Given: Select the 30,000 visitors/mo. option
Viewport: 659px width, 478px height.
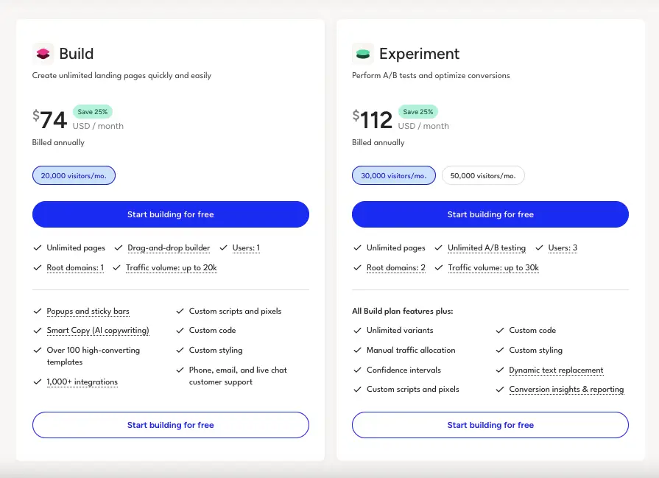Looking at the screenshot, I should coord(394,175).
